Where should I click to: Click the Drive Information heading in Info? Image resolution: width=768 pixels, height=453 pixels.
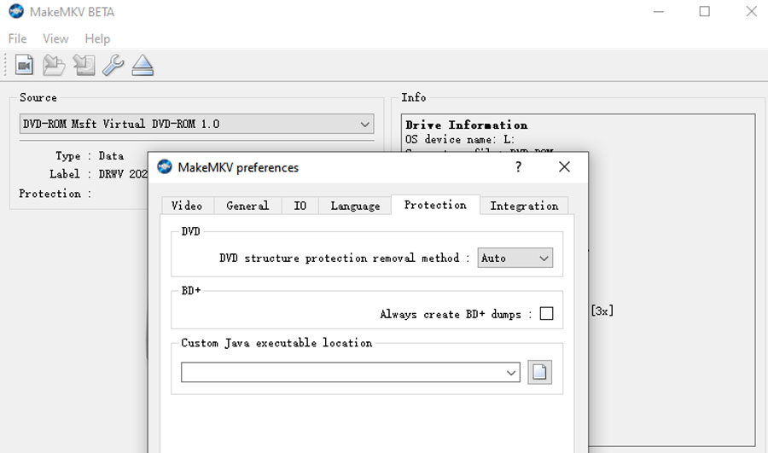point(466,125)
